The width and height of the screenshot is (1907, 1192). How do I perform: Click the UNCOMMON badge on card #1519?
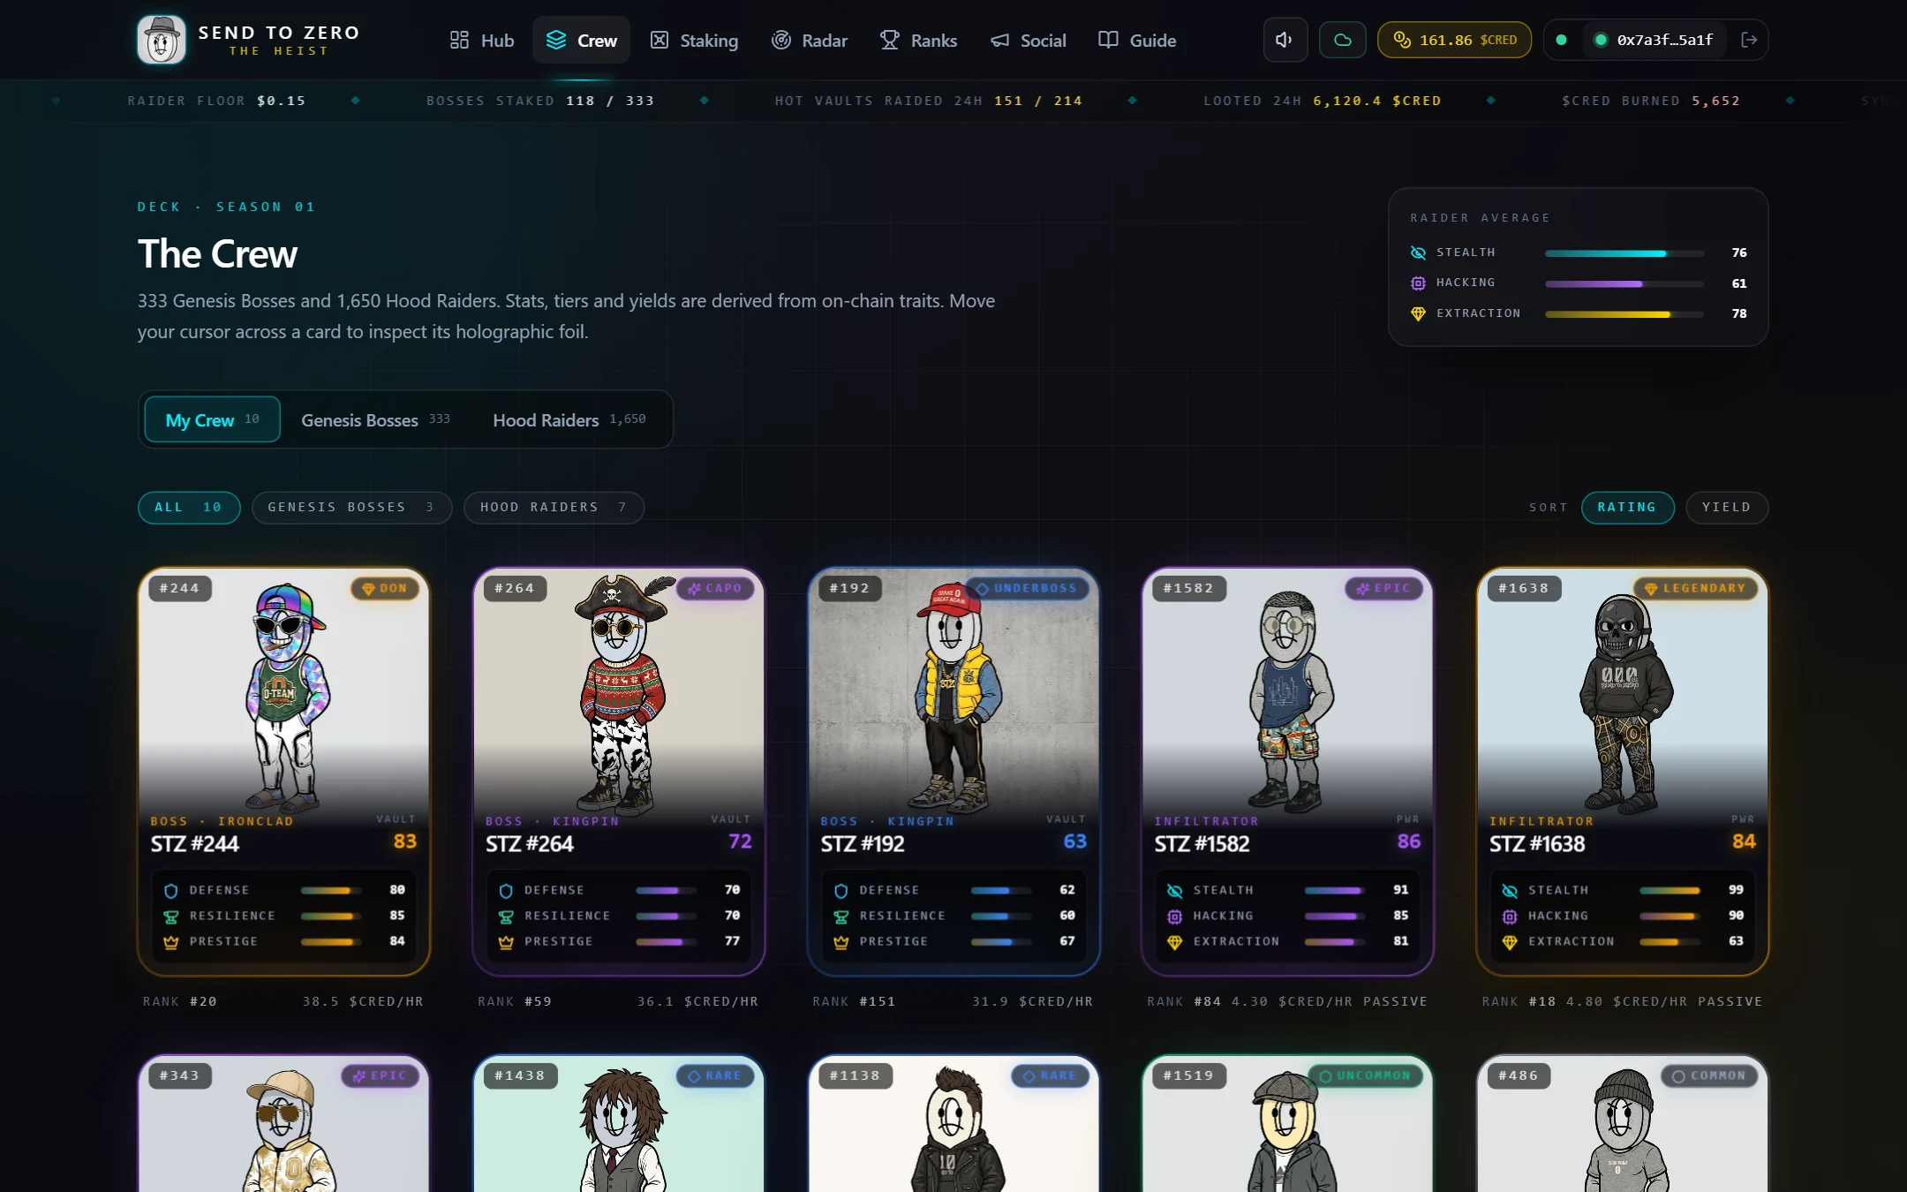click(x=1365, y=1075)
